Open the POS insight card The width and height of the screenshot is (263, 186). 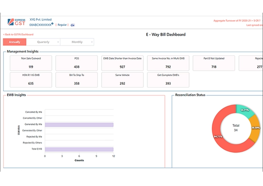click(x=76, y=63)
